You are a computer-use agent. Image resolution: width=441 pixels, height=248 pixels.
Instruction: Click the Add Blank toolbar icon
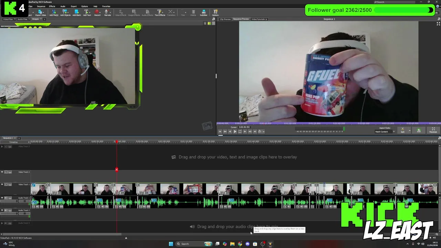point(76,13)
